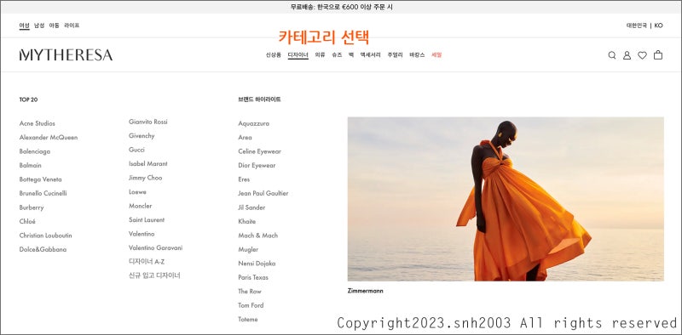Click the 무료배송 free shipping announcement bar
This screenshot has height=335, width=682.
pos(341,8)
